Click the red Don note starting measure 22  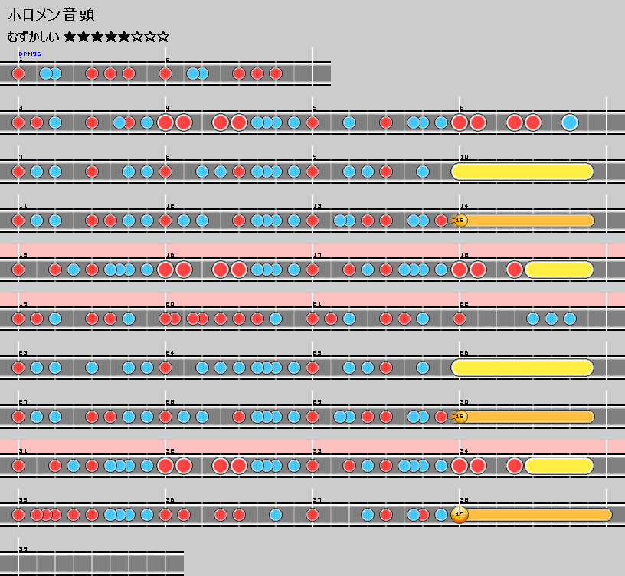pyautogui.click(x=460, y=319)
